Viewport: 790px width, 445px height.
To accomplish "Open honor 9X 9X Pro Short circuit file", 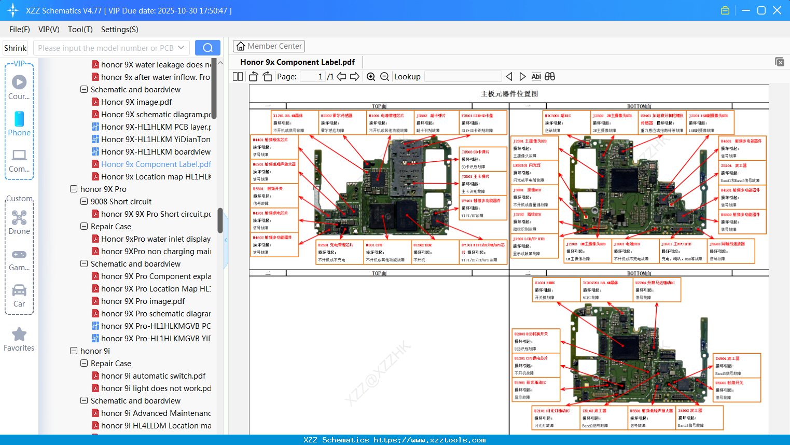I will pos(151,214).
